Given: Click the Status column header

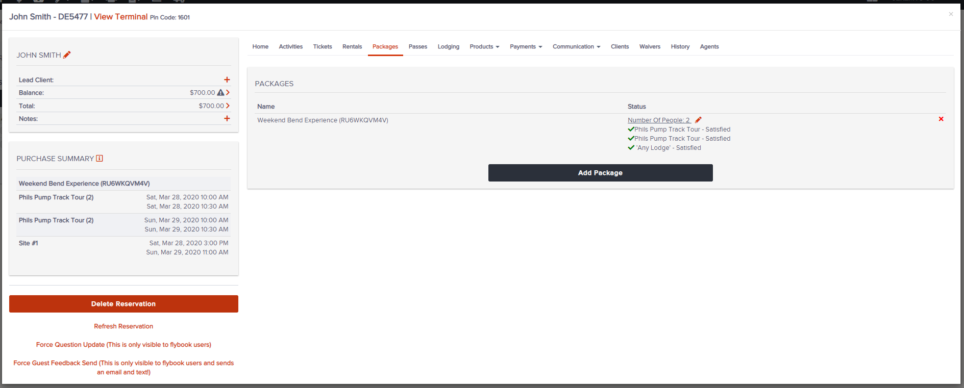Looking at the screenshot, I should pos(637,107).
